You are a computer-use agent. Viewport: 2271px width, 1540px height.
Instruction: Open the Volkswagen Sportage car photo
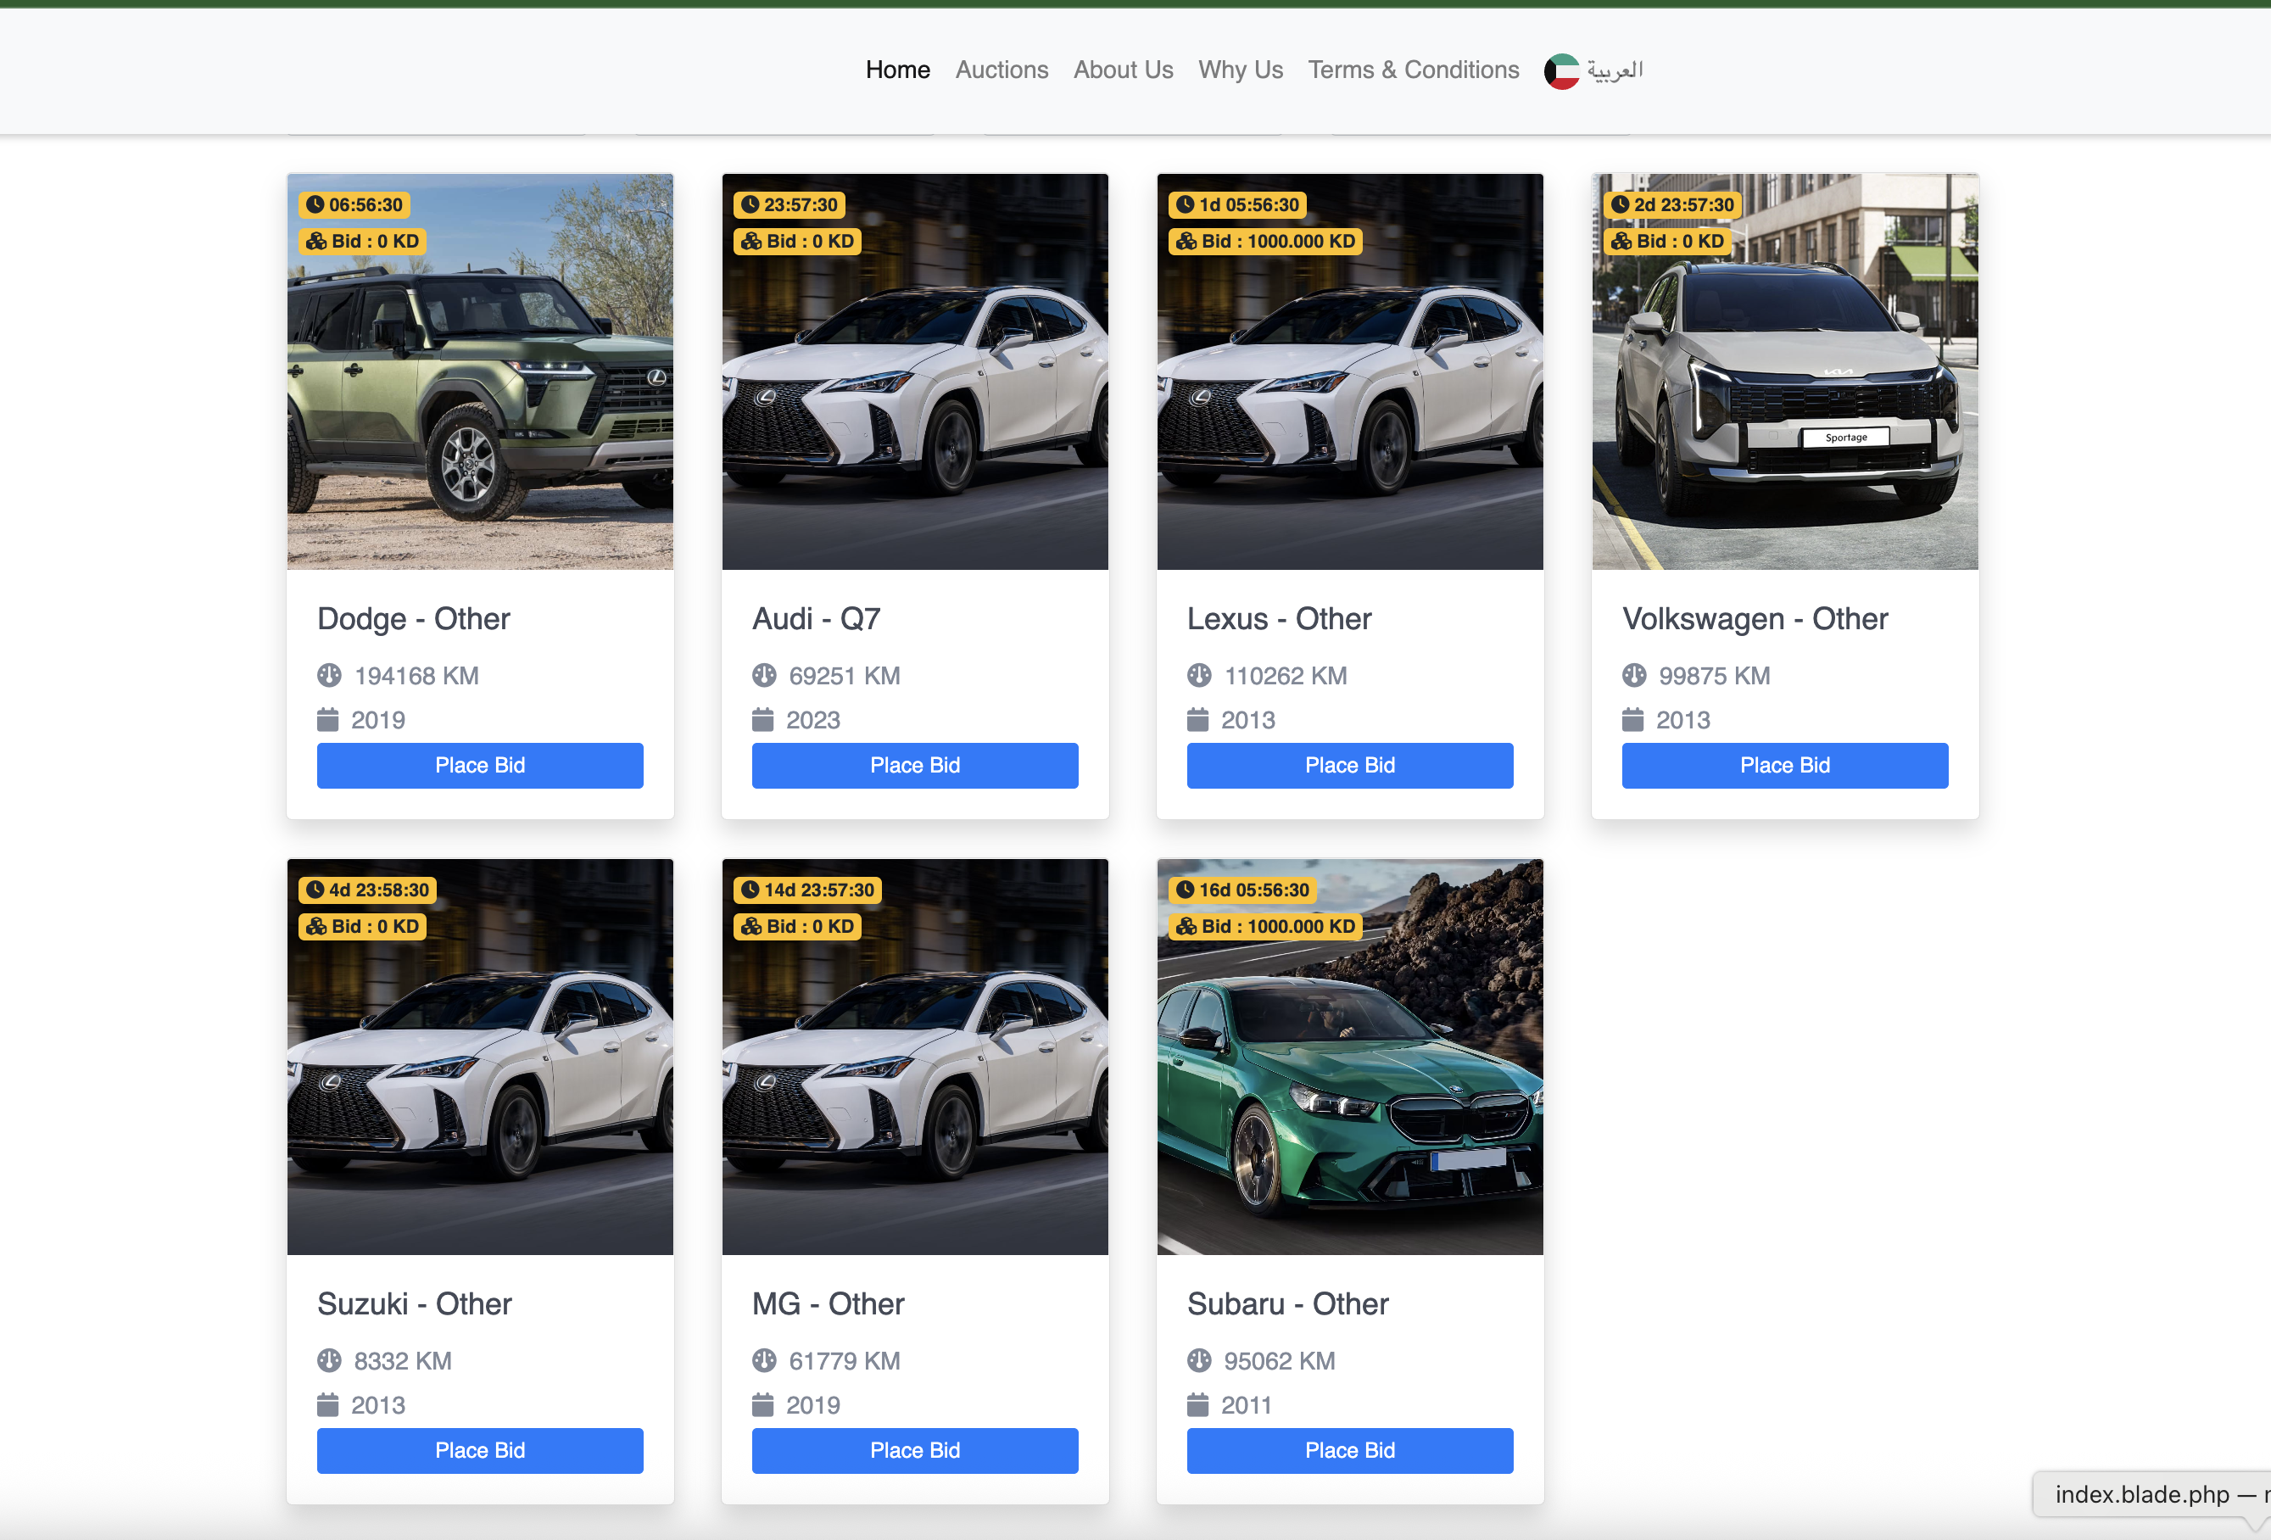tap(1783, 391)
